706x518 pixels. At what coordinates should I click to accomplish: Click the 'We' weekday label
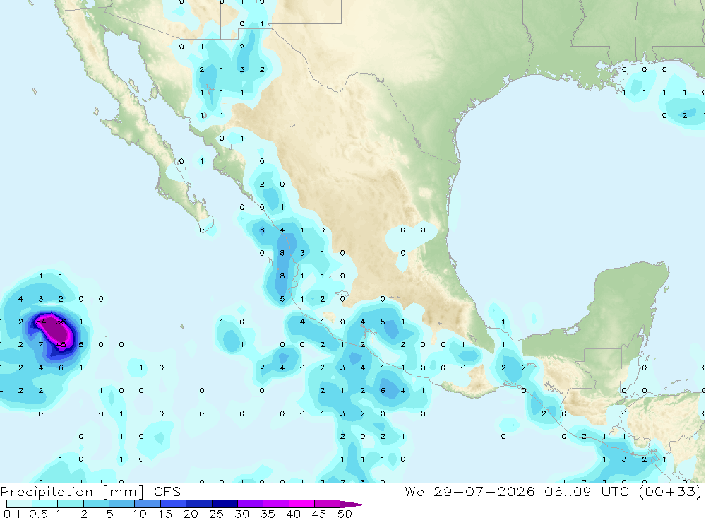click(x=414, y=491)
